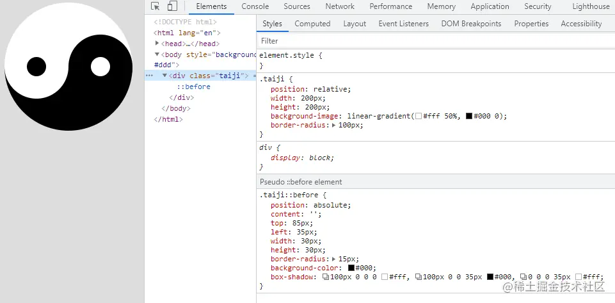Select the Computed sidebar tab
This screenshot has width=615, height=303.
point(312,24)
